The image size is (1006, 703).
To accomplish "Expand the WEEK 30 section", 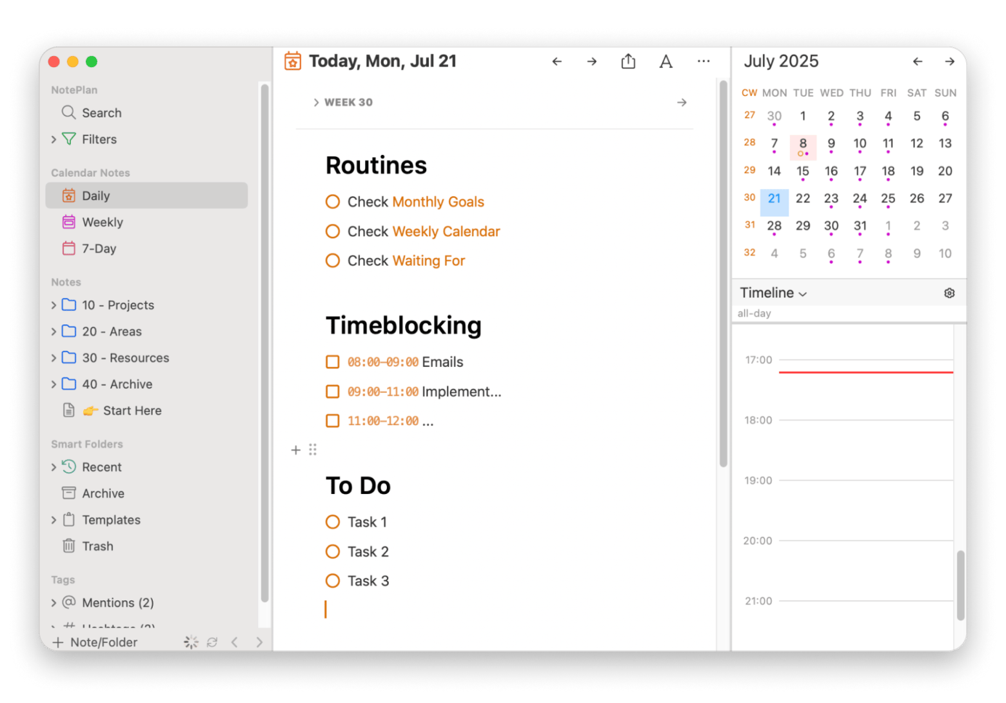I will (316, 103).
